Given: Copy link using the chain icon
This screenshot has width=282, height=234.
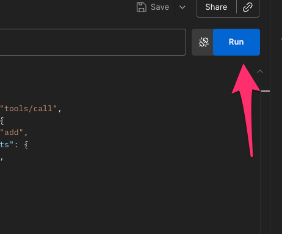Looking at the screenshot, I should pyautogui.click(x=248, y=7).
